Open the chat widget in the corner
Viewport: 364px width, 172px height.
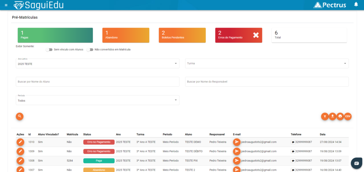356,163
